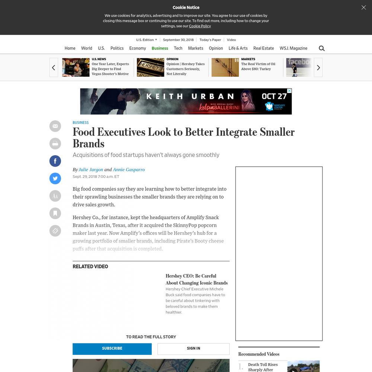Screen dimensions: 372x372
Task: Open author Annie Gasparro's page
Action: pos(129,170)
